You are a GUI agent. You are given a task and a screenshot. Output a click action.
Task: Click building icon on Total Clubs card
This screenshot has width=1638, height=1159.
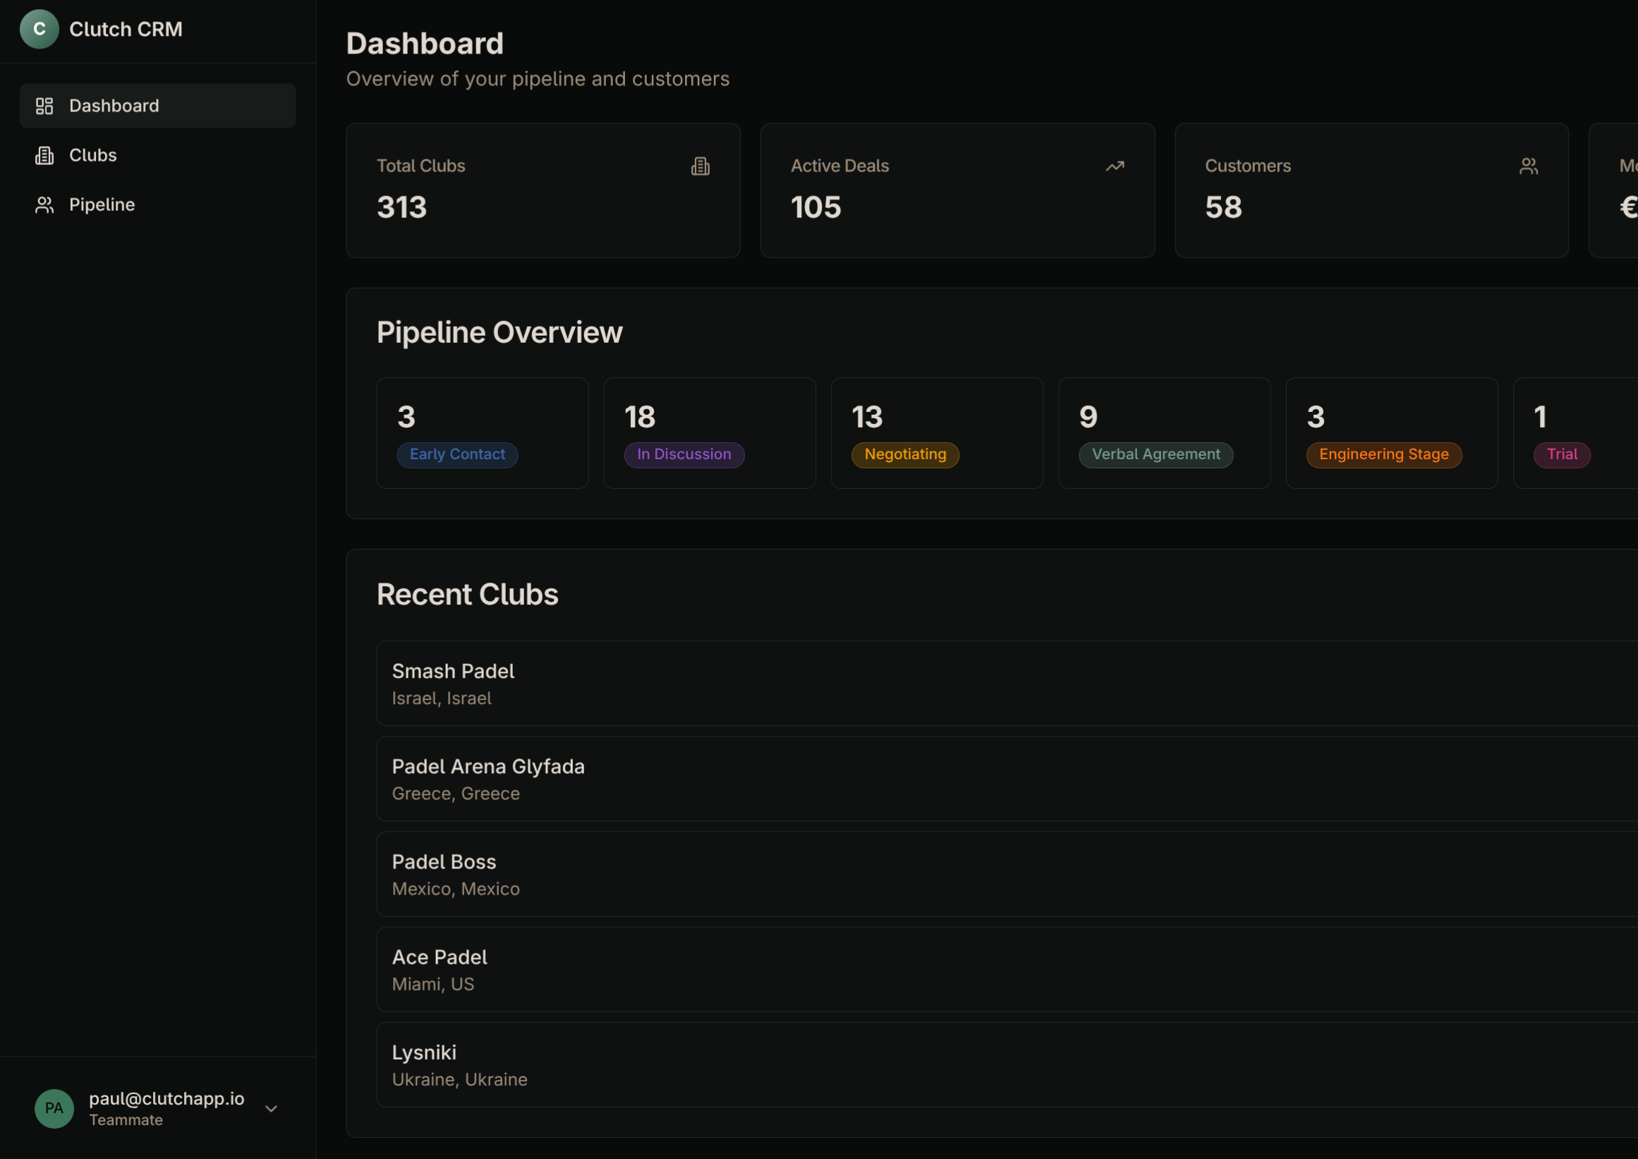pyautogui.click(x=700, y=166)
